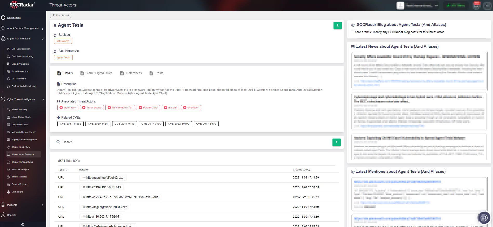Download Agent Tesla profile with green button
The width and height of the screenshot is (493, 227).
pyautogui.click(x=337, y=25)
